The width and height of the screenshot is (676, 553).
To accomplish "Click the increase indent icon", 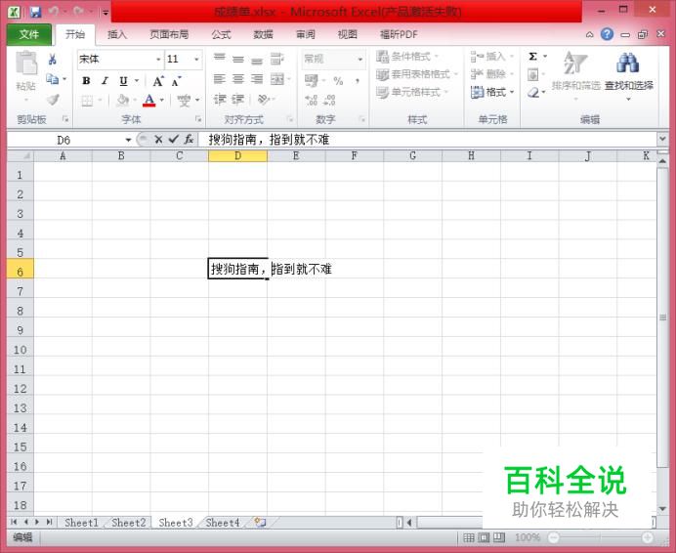I will point(238,100).
